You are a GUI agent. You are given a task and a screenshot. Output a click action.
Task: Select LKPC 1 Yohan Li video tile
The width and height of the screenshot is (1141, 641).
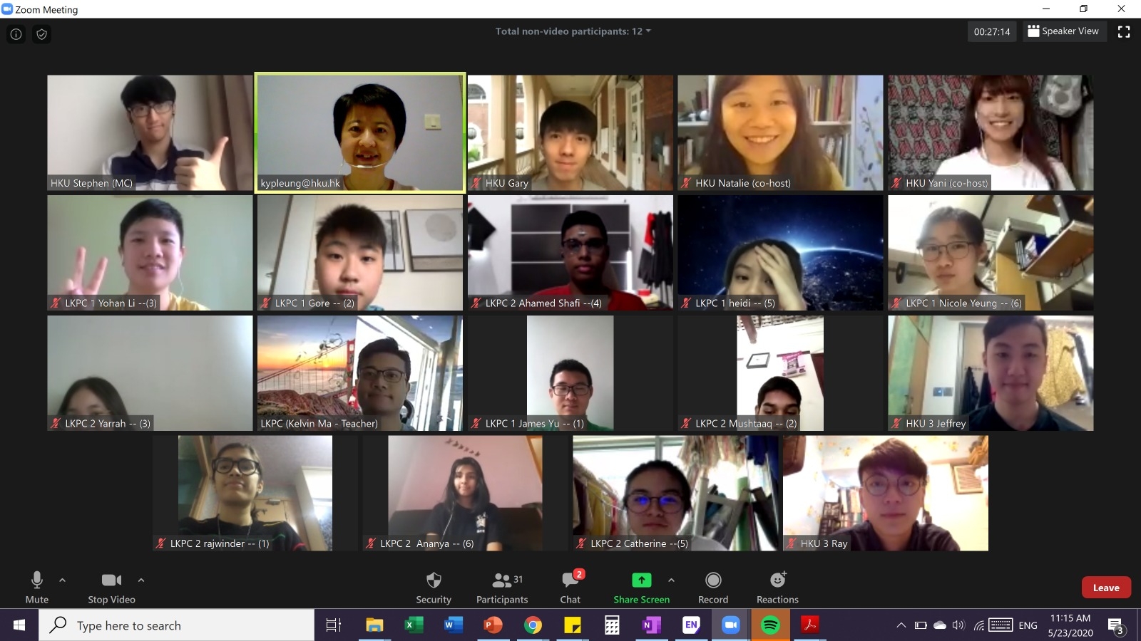click(150, 253)
